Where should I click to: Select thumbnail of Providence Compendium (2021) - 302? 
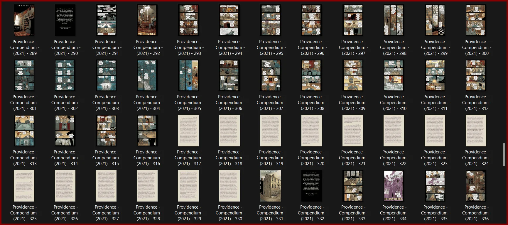pos(65,75)
